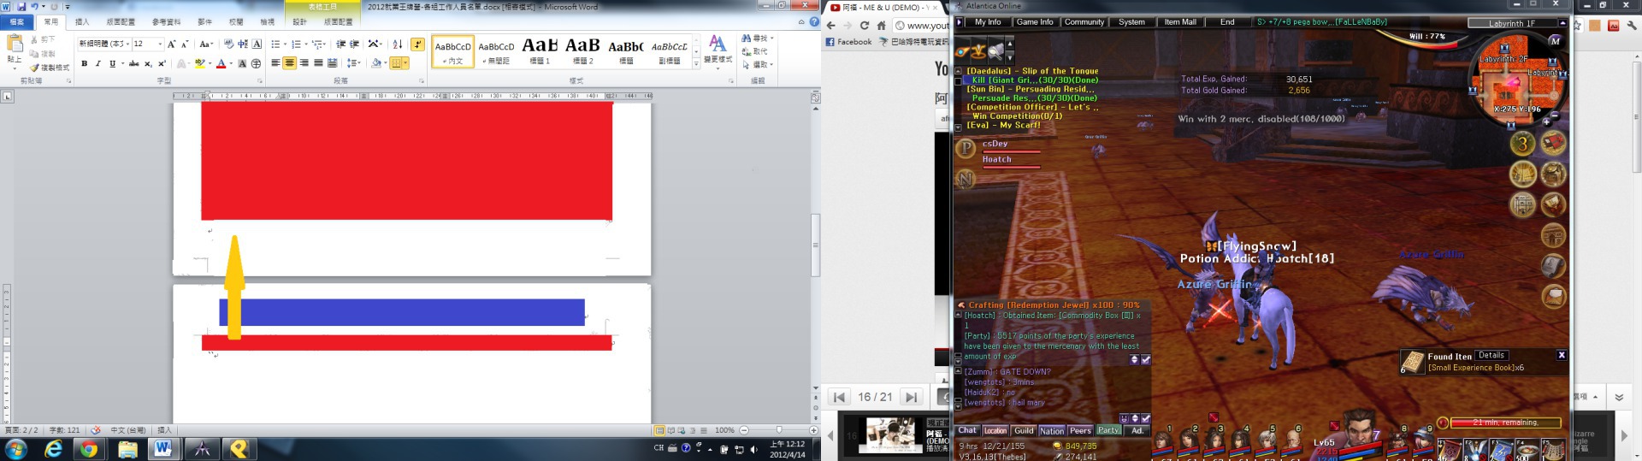Apply bold formatting in Word ribbon
The width and height of the screenshot is (1642, 461).
click(x=84, y=63)
